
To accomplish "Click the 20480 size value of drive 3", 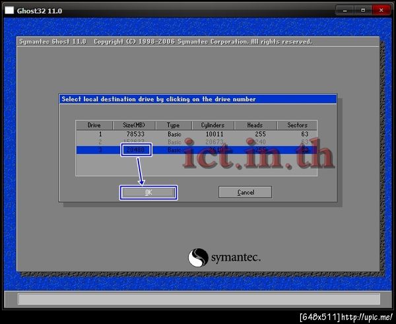I will (x=135, y=150).
